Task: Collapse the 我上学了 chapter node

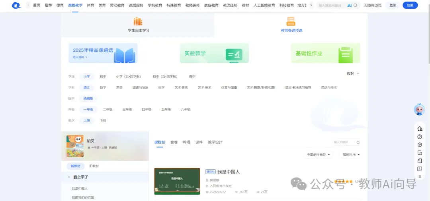Action: pos(69,177)
